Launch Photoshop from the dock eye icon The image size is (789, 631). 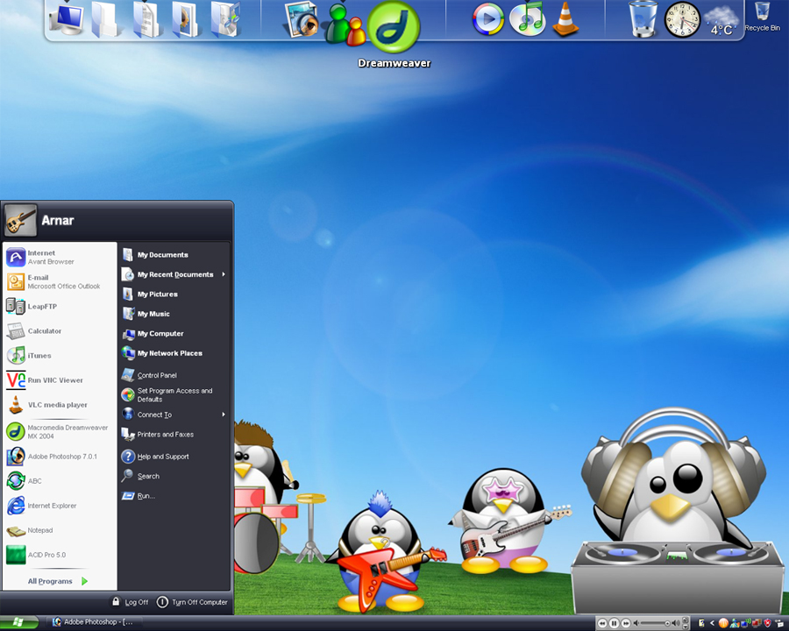302,20
